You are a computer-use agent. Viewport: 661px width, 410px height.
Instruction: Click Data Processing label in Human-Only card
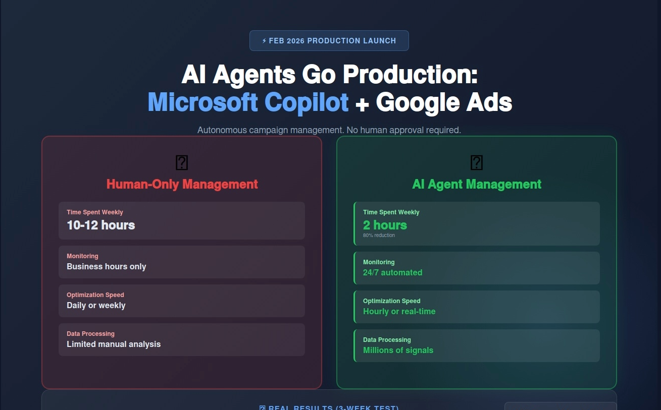pyautogui.click(x=90, y=334)
